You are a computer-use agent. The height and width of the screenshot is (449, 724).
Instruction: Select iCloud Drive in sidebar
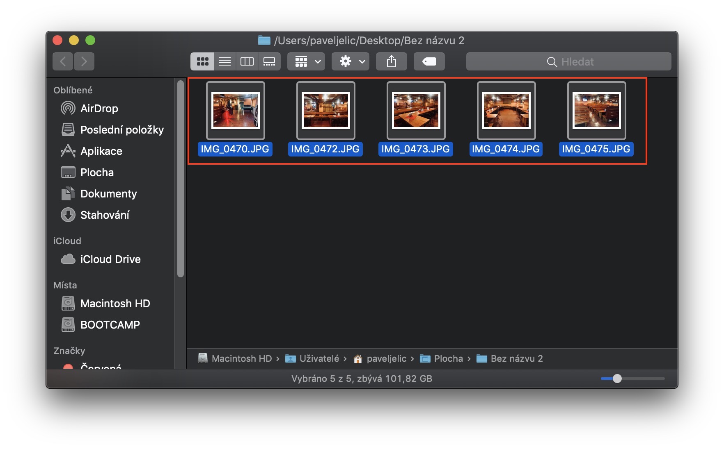tap(110, 259)
